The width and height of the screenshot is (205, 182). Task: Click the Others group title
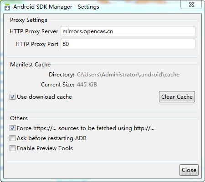[19, 118]
